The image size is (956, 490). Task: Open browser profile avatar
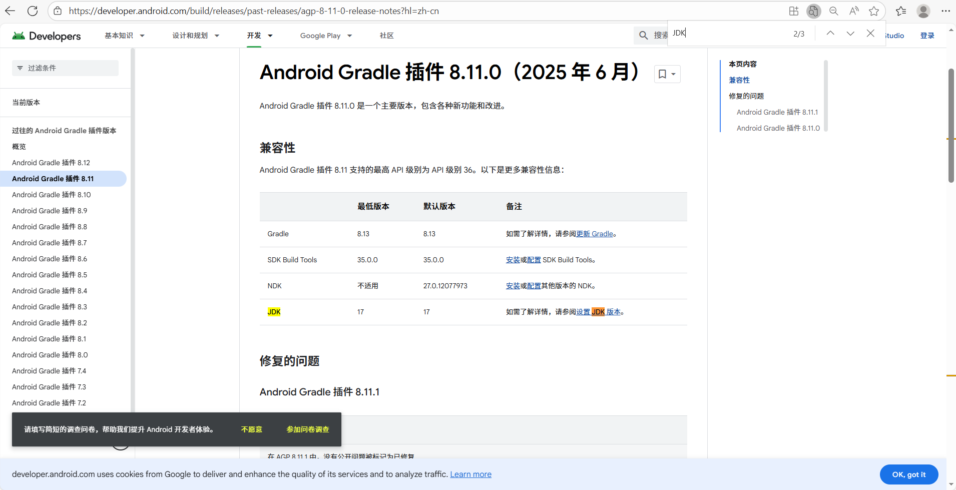tap(923, 11)
